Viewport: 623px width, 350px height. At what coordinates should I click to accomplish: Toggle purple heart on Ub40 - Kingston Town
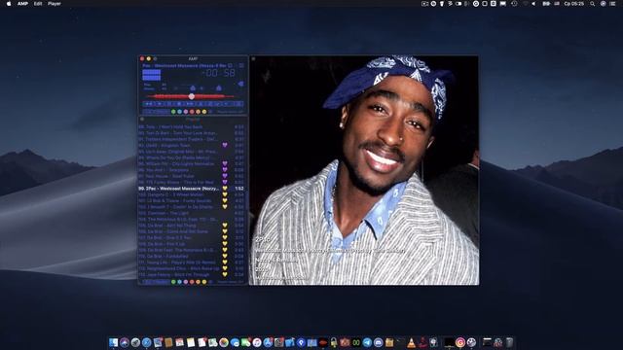tap(225, 145)
